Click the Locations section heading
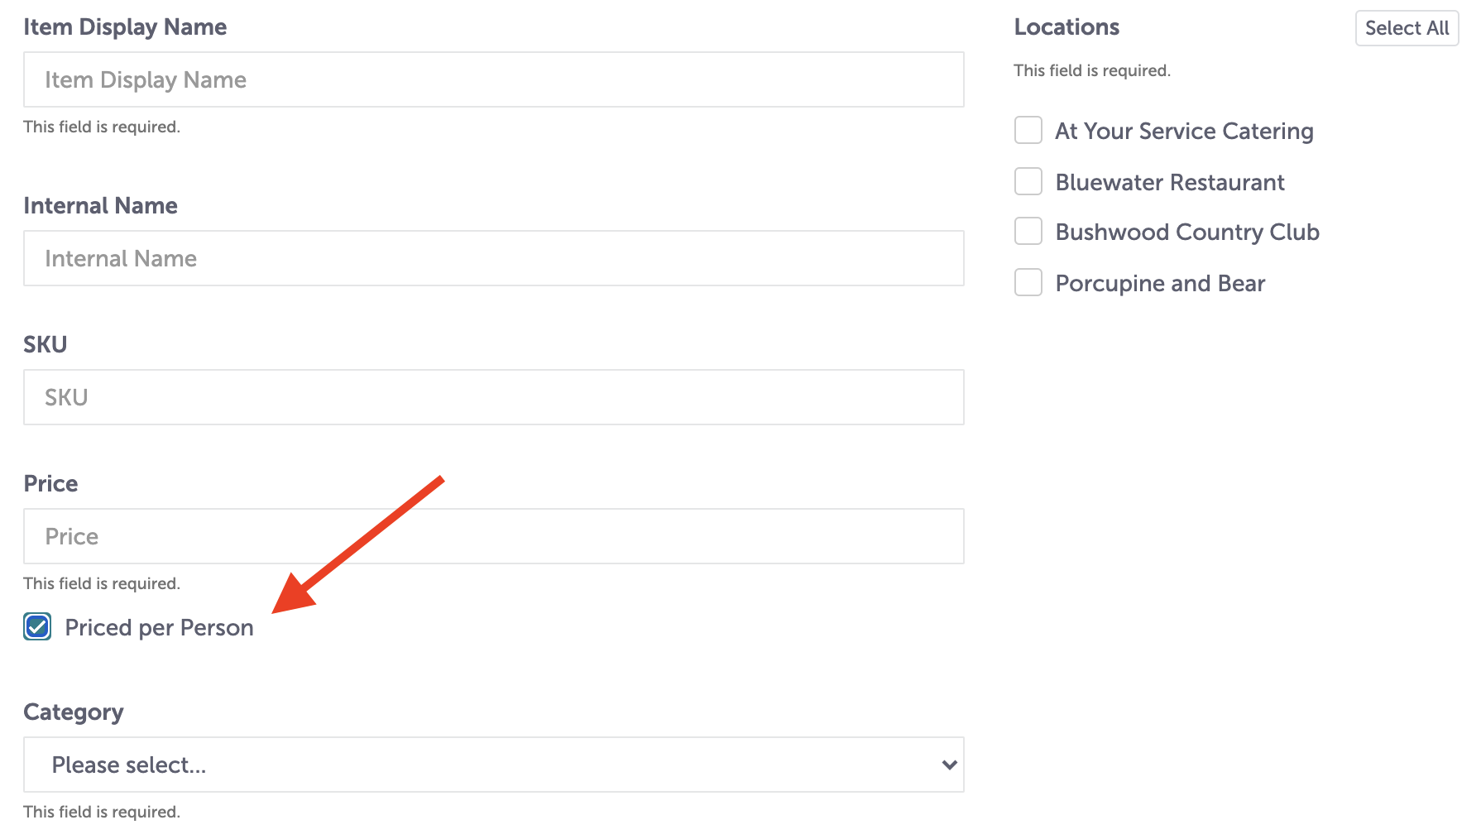 click(1066, 27)
